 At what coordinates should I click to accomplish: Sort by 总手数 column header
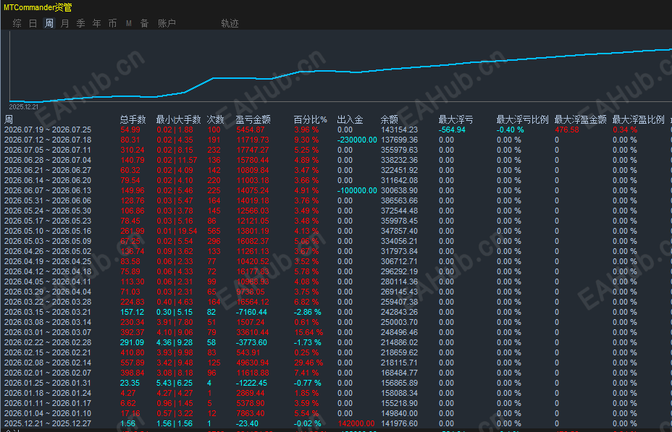click(133, 119)
